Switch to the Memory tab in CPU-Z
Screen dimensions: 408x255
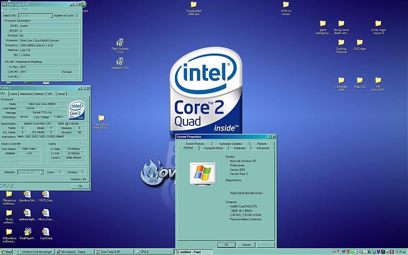pyautogui.click(x=40, y=94)
